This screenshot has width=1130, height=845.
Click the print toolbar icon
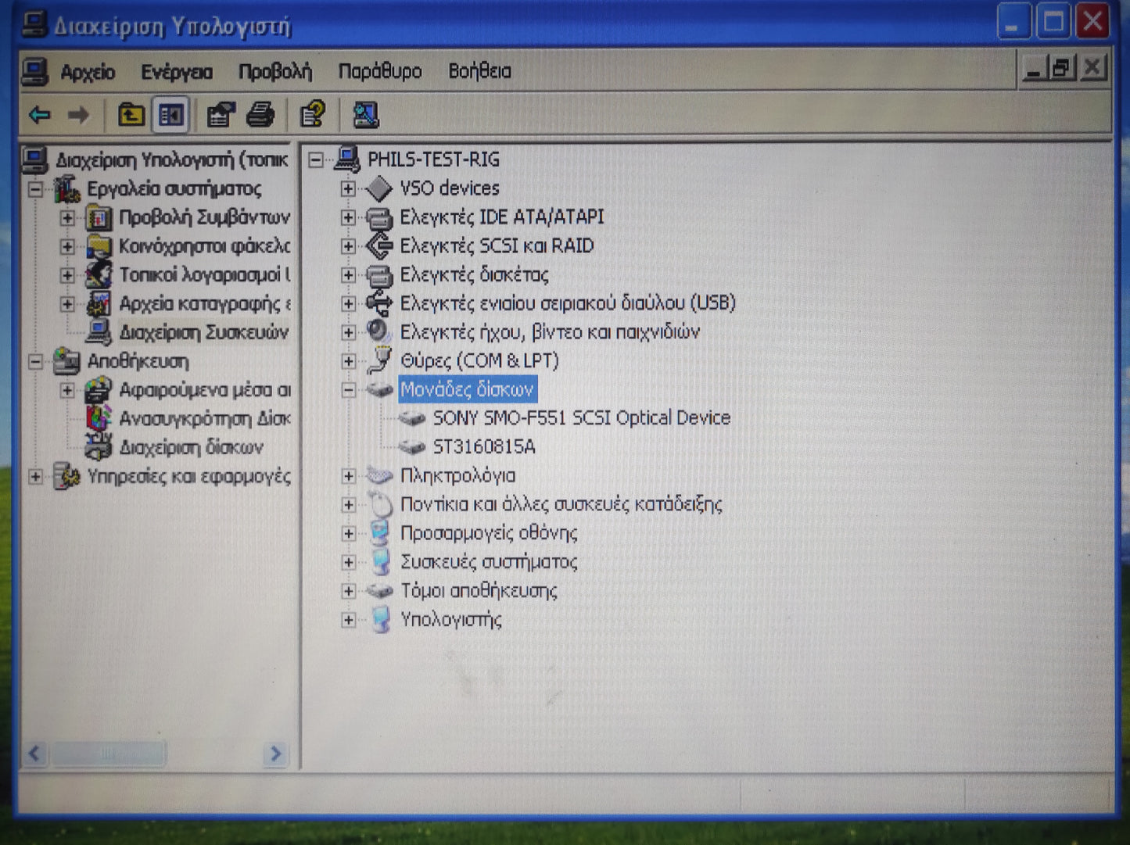[262, 114]
